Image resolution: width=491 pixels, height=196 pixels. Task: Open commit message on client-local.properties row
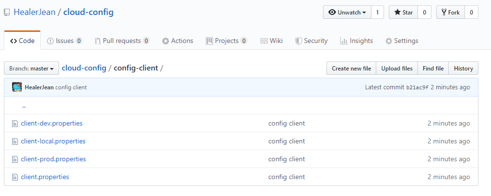tap(287, 141)
